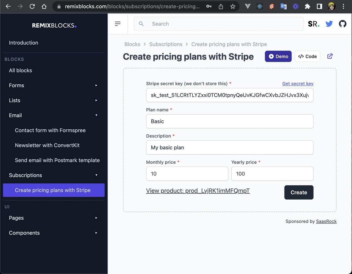
Task: Click the lock icon in address bar
Action: click(x=59, y=6)
